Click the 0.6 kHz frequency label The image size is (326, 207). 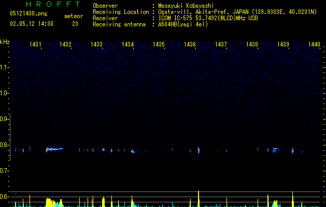(x=4, y=197)
